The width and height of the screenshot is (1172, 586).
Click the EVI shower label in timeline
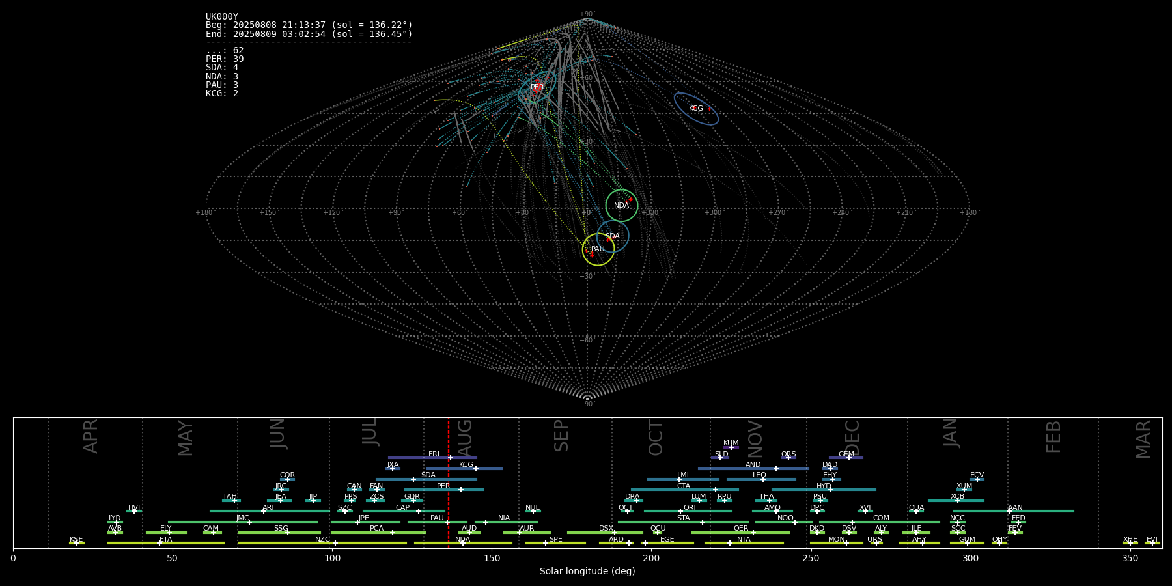(1152, 540)
